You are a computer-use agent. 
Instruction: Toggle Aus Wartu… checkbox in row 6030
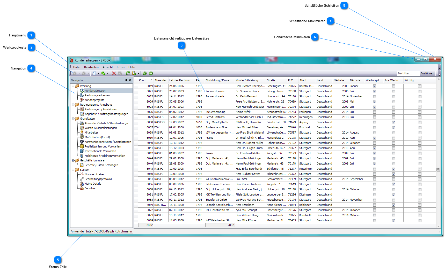coord(393,122)
